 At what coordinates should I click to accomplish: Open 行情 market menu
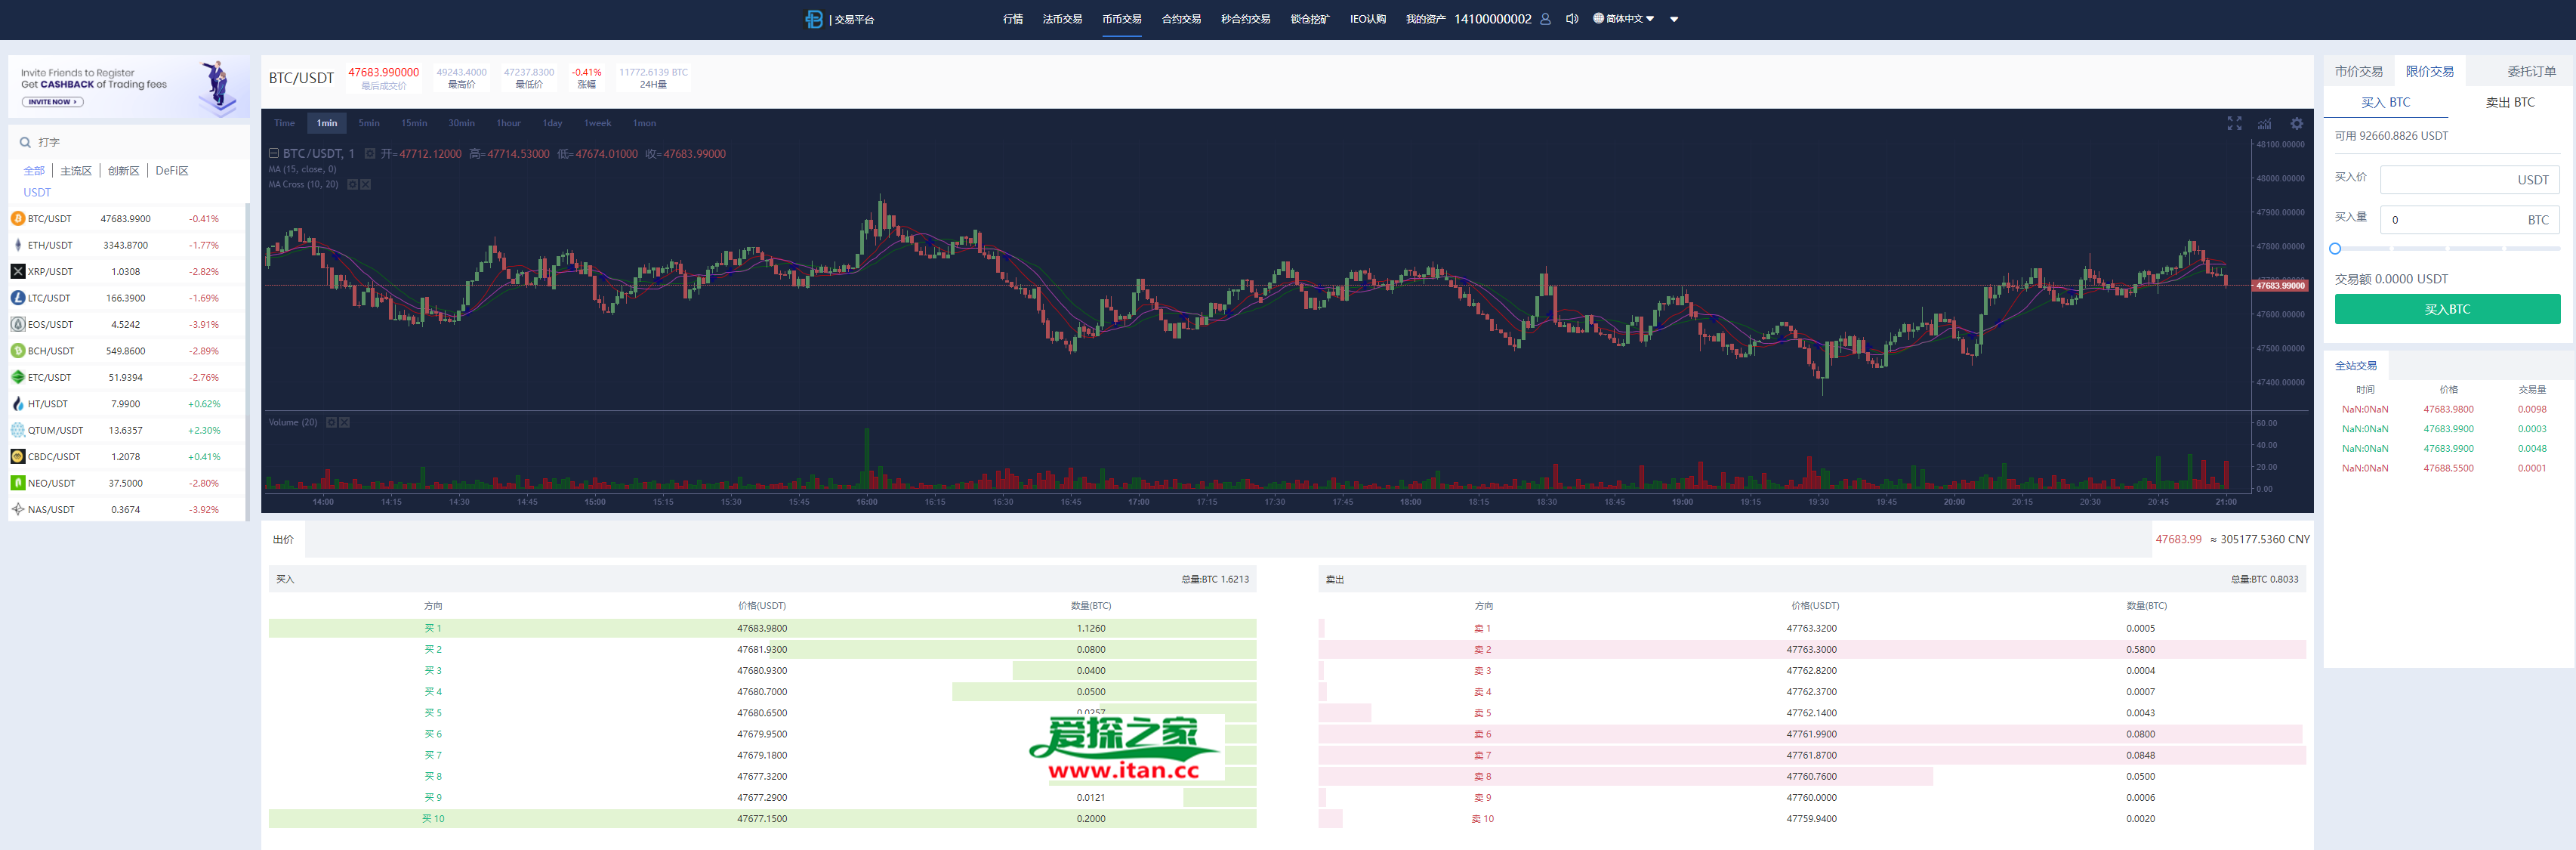pyautogui.click(x=1013, y=19)
